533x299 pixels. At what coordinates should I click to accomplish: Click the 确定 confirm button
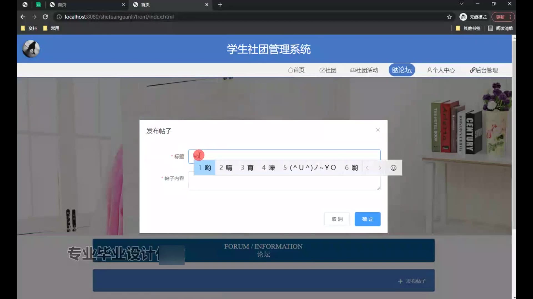pos(368,219)
